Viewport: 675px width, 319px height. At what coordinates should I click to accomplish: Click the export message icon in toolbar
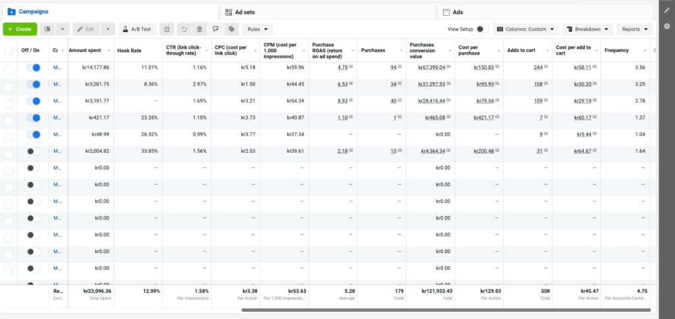pos(215,29)
